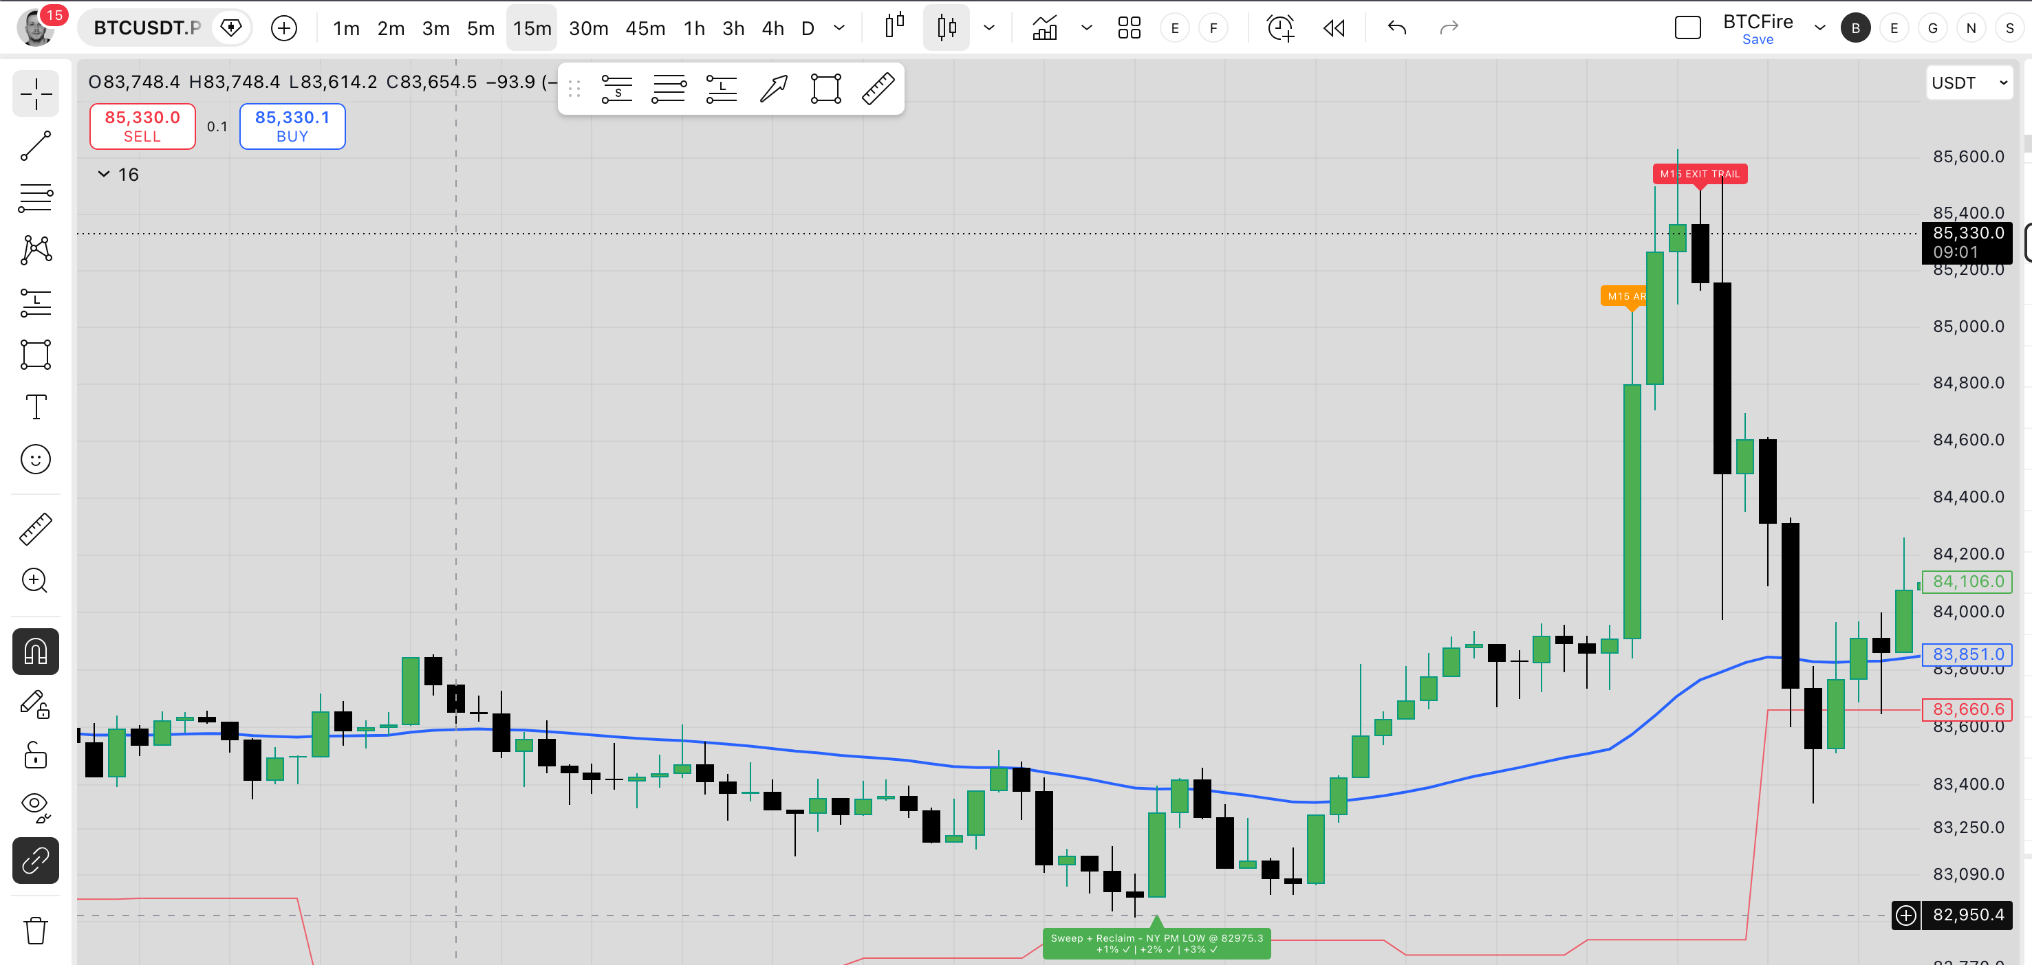Image resolution: width=2032 pixels, height=965 pixels.
Task: Redo the chart action
Action: (1449, 28)
